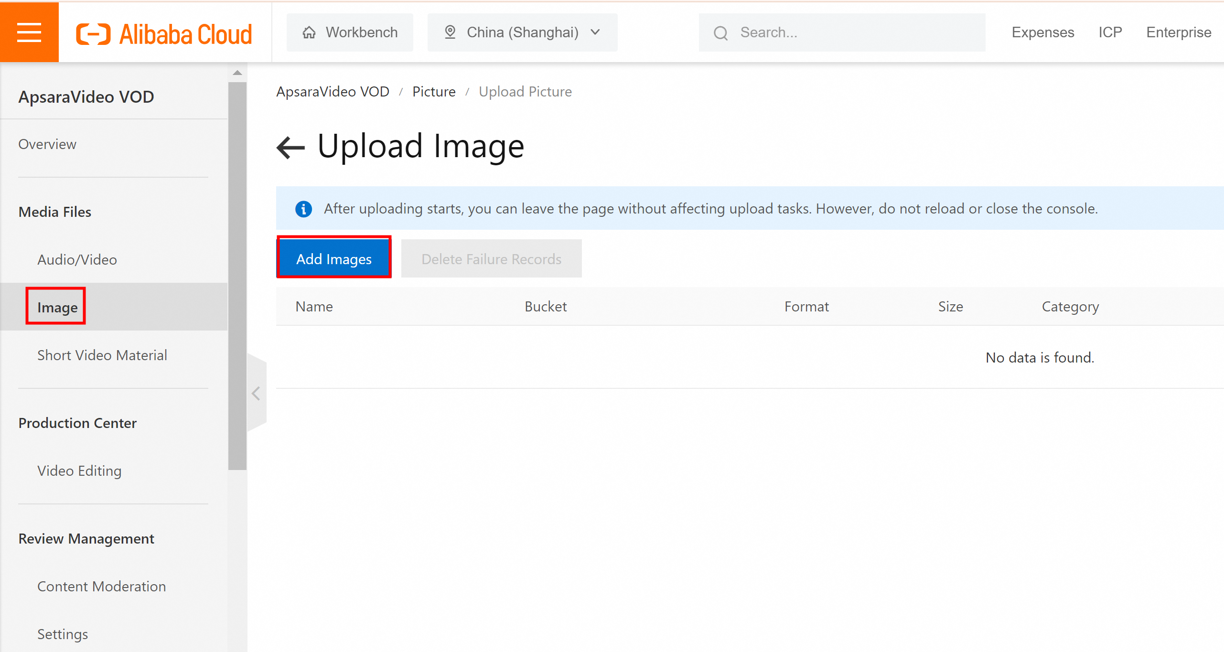The image size is (1224, 652).
Task: Click the blue info icon in notice
Action: [303, 209]
